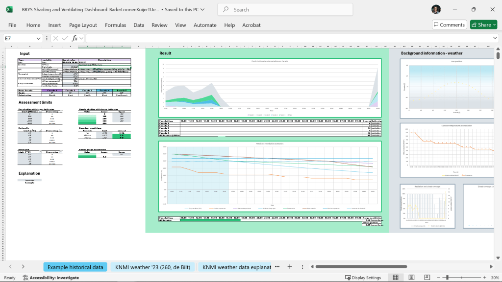This screenshot has width=502, height=282.
Task: Click the zoom slider handle
Action: click(x=447, y=278)
